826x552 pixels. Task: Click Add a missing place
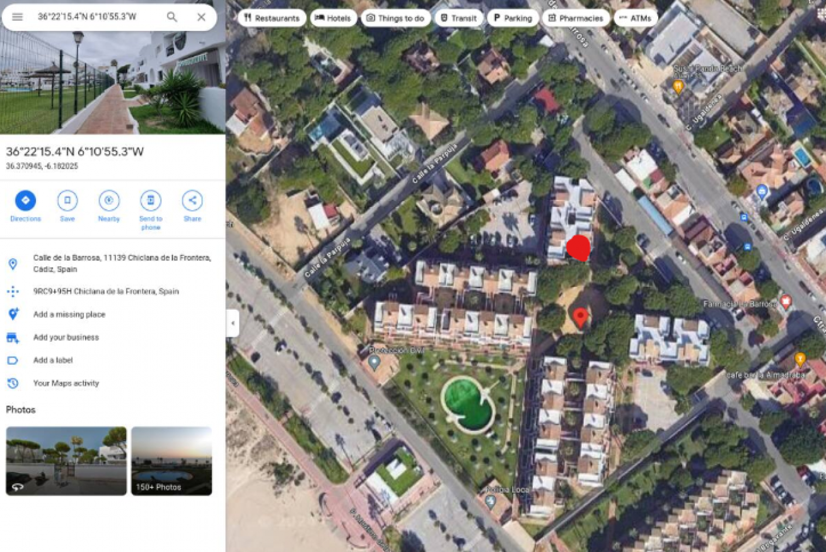click(69, 314)
